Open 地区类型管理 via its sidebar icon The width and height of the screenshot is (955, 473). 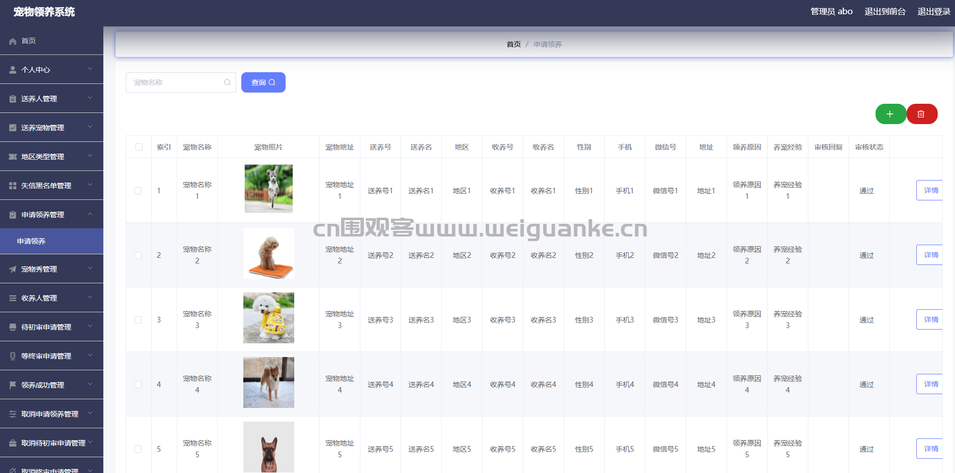coord(12,156)
